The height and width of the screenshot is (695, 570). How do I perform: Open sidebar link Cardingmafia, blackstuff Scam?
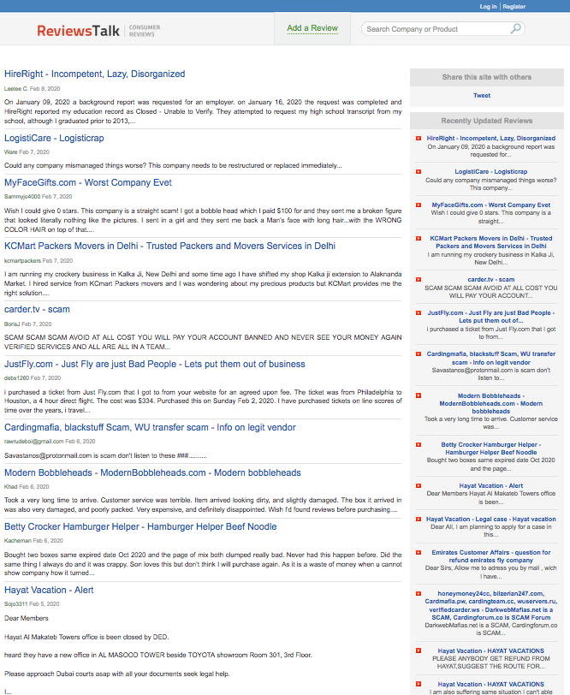pyautogui.click(x=491, y=358)
